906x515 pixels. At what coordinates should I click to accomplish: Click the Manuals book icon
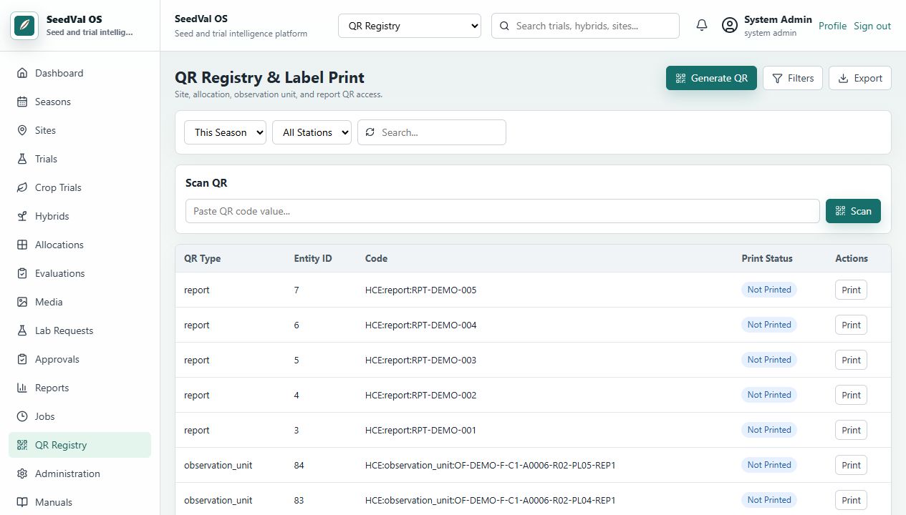(x=22, y=502)
